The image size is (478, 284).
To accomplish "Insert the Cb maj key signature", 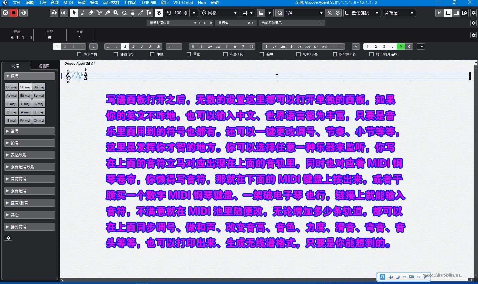I will coord(11,87).
